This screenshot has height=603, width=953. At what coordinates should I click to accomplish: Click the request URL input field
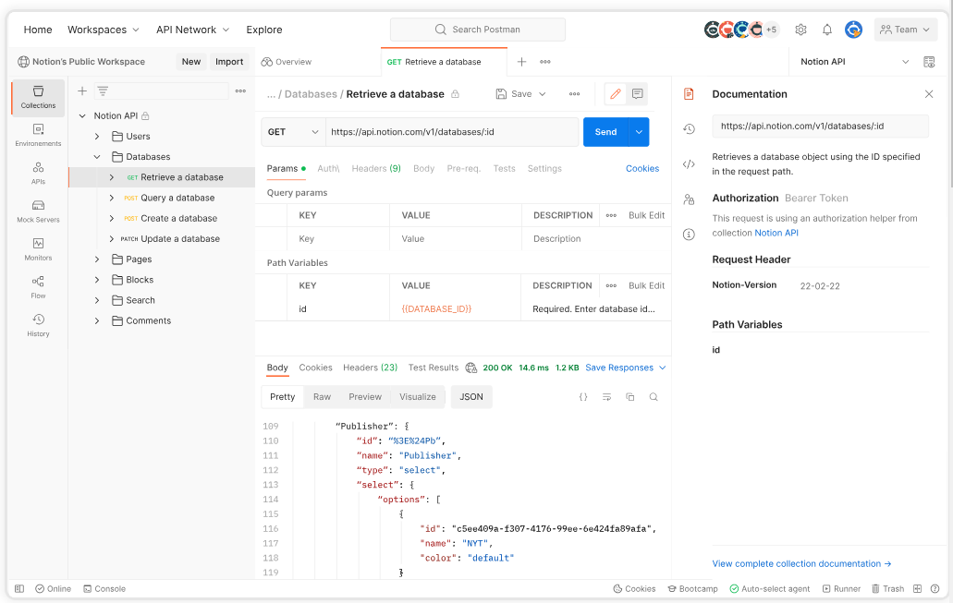[x=452, y=132]
